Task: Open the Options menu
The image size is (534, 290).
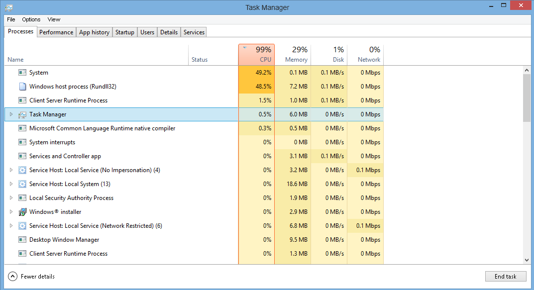Action: (x=31, y=19)
